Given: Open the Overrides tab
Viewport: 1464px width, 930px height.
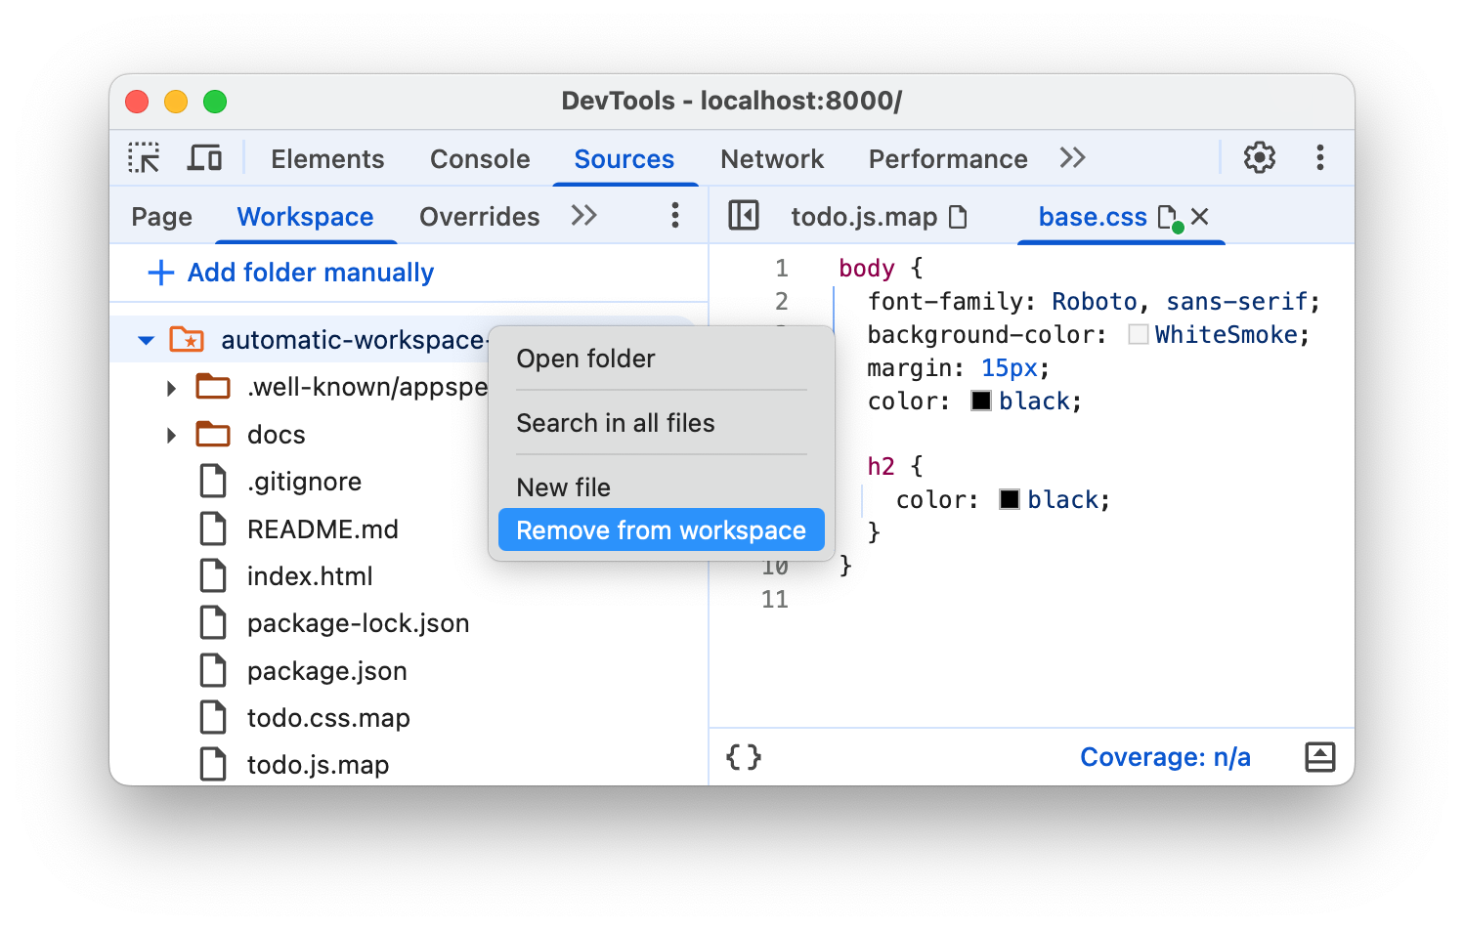Looking at the screenshot, I should (479, 216).
